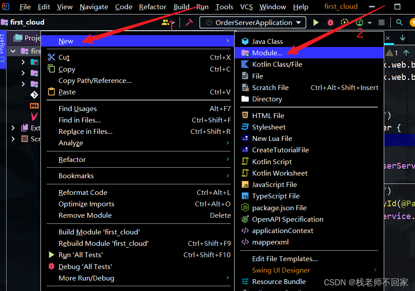Click the red Debug bug icon in toolbar
The height and width of the screenshot is (291, 415).
[x=331, y=22]
